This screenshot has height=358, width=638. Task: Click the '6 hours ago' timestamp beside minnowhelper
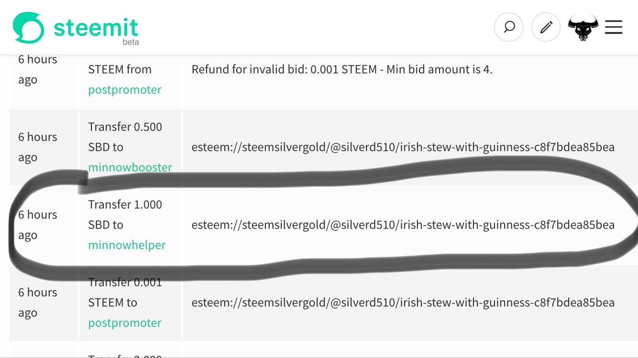click(x=37, y=225)
